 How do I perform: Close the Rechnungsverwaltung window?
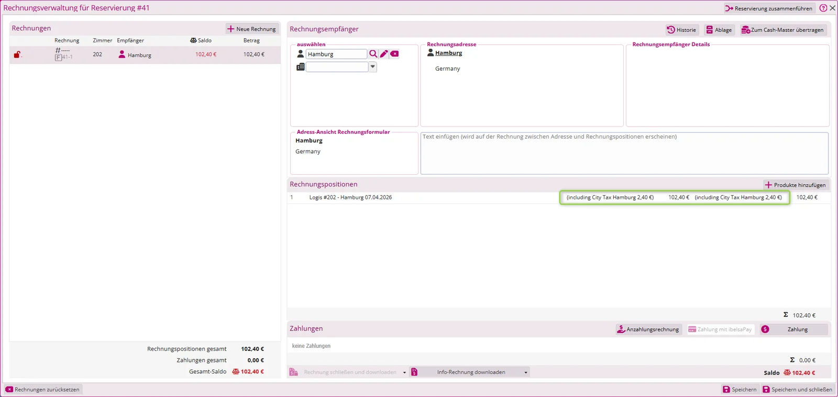click(x=832, y=8)
